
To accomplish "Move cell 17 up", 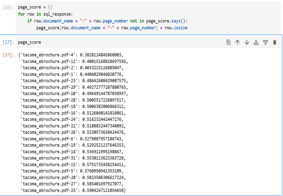I will (237, 42).
